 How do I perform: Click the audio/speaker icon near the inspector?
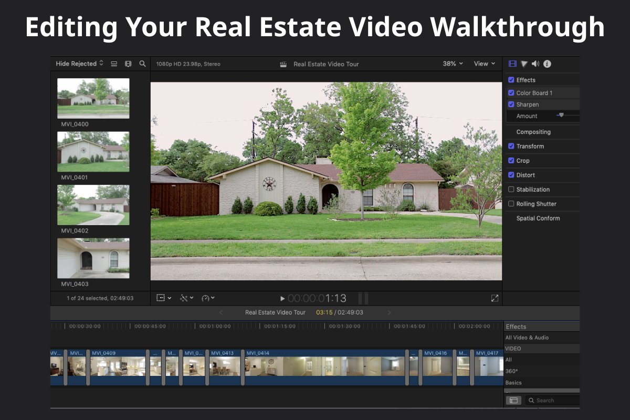point(535,64)
